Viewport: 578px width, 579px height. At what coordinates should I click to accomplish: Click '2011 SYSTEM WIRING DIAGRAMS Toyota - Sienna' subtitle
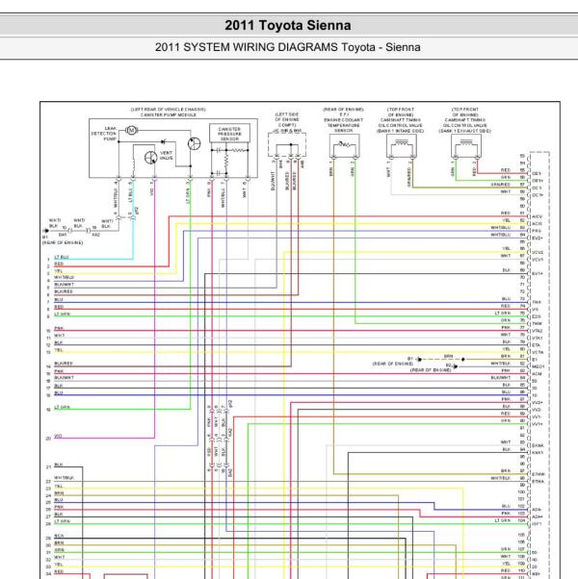(x=287, y=47)
